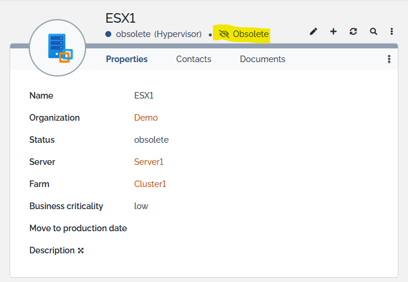
Task: Click the blue status dot before obsolete
Action: 108,34
